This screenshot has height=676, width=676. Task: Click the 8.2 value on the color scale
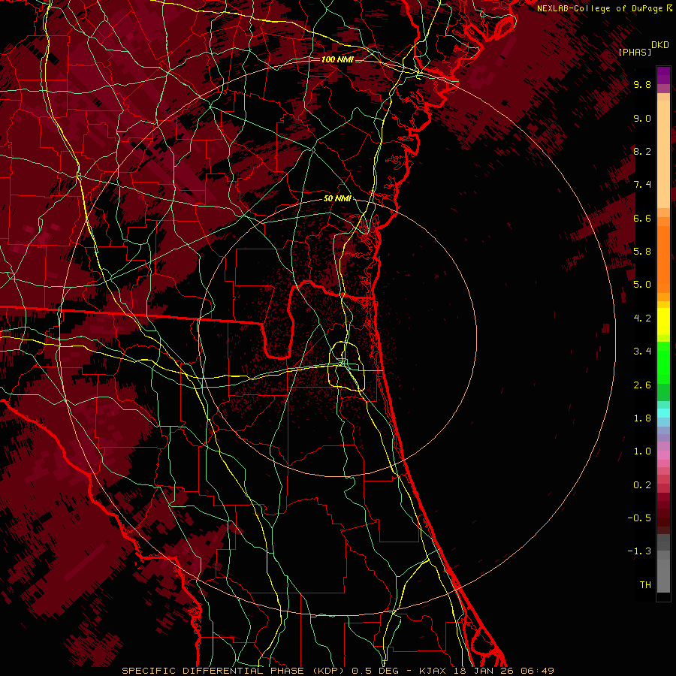642,151
